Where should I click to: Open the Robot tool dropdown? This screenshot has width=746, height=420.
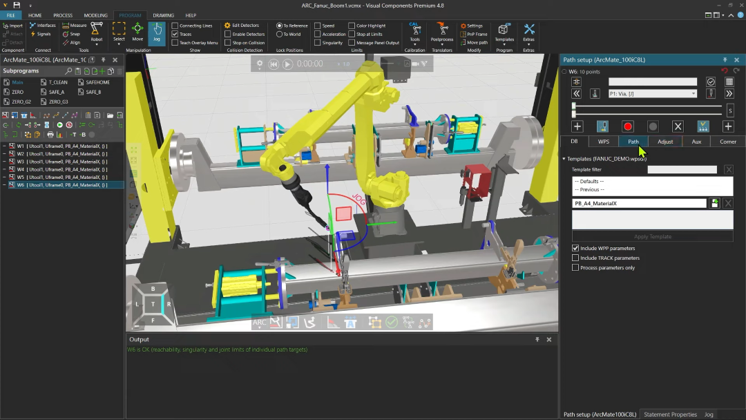pos(97,44)
